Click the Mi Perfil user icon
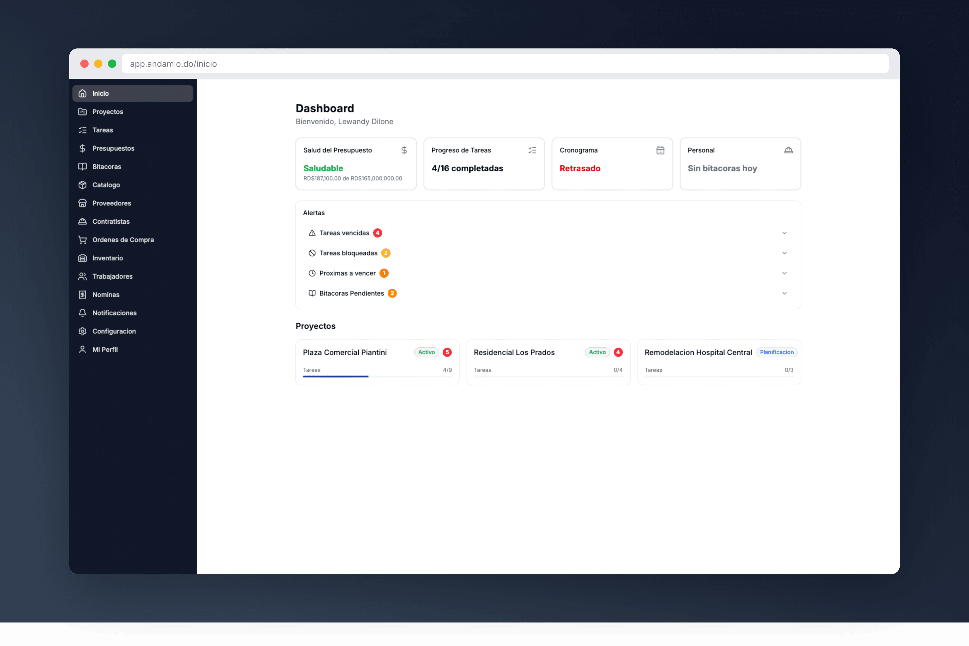This screenshot has width=969, height=646. [83, 349]
